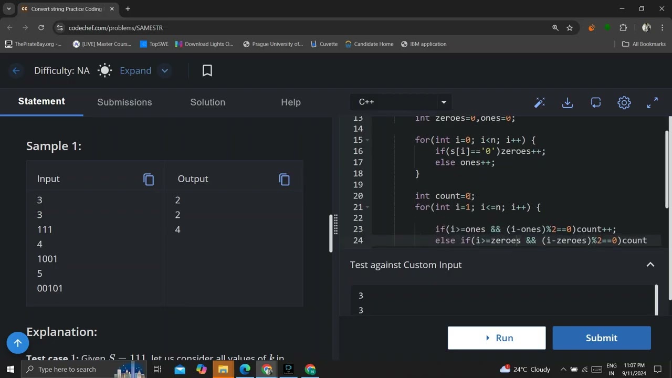Viewport: 672px width, 378px height.
Task: Click the Wi-Fi network tray icon
Action: 585,369
